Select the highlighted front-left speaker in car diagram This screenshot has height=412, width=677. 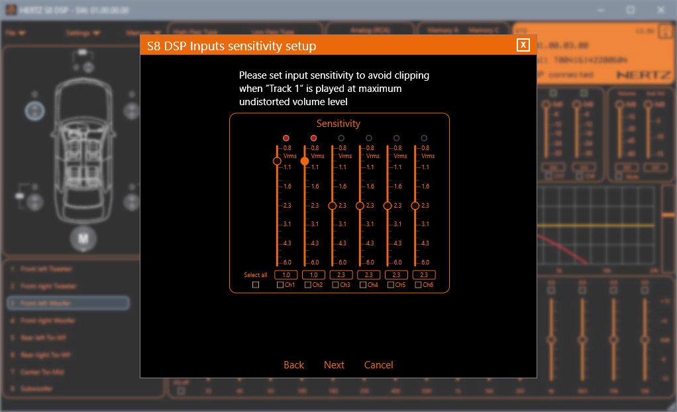pos(34,111)
